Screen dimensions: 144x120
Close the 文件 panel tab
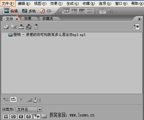(x=17, y=19)
